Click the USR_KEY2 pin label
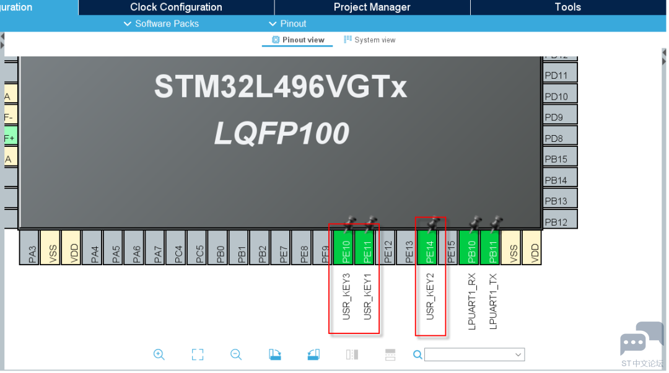 point(430,297)
